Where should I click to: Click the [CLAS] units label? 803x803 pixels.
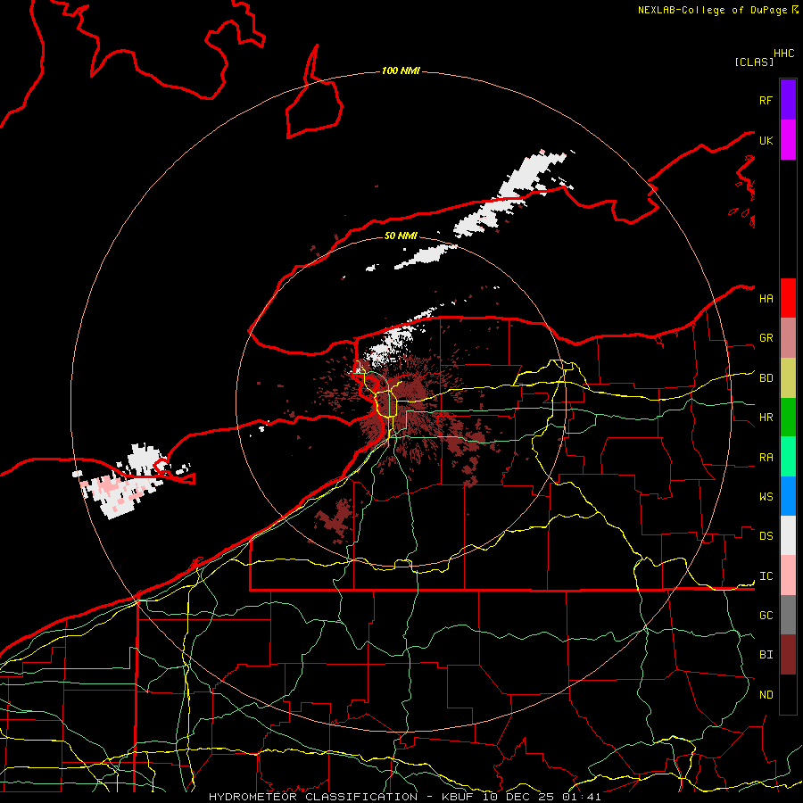tap(754, 62)
